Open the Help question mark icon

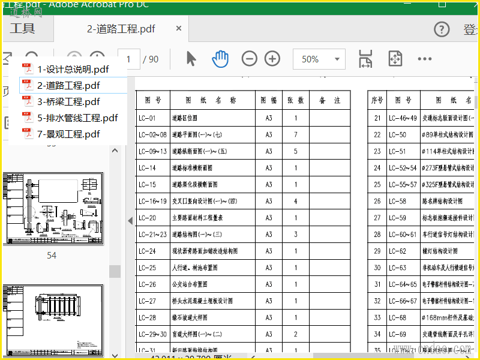442,29
